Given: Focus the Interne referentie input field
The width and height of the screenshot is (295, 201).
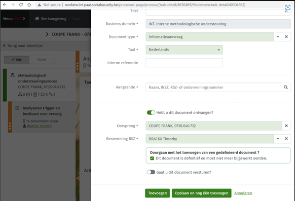Looking at the screenshot, I should pyautogui.click(x=184, y=63).
